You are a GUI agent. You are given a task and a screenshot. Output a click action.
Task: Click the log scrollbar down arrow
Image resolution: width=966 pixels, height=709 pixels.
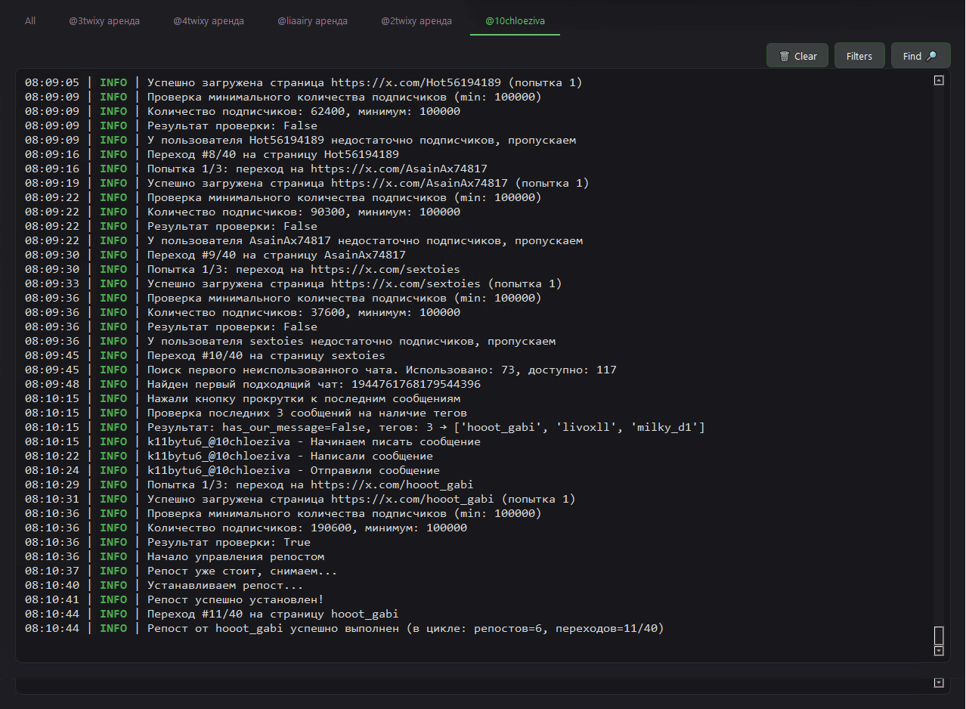click(939, 651)
